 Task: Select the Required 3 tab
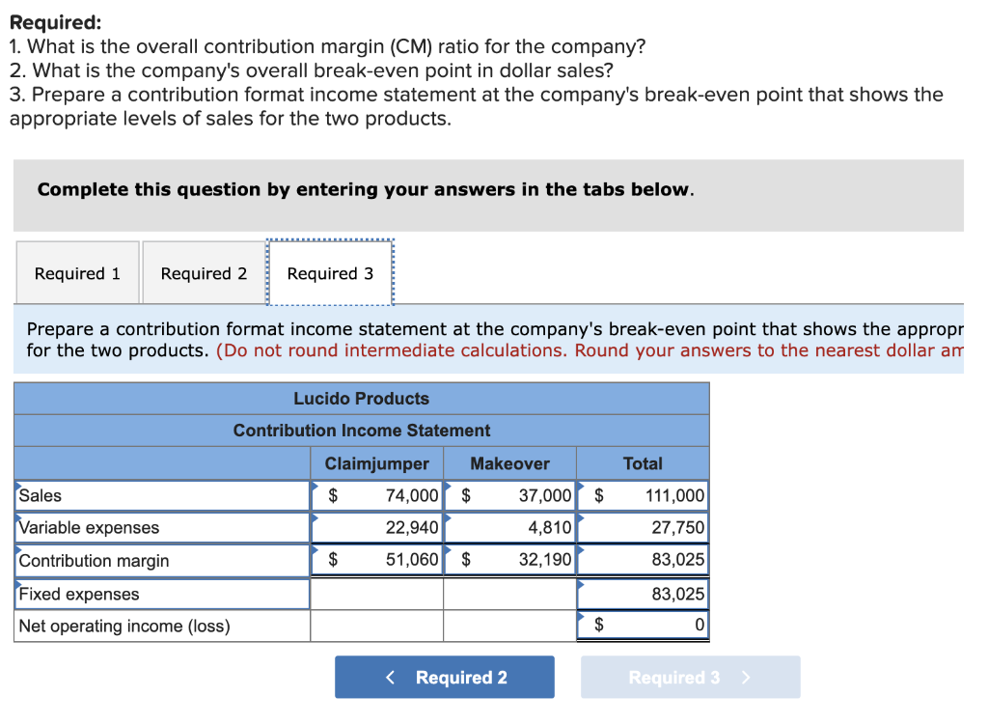[x=330, y=273]
